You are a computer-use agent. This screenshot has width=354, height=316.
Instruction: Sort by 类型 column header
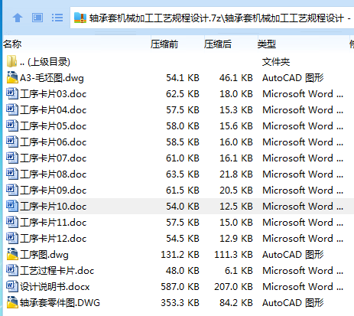[267, 44]
